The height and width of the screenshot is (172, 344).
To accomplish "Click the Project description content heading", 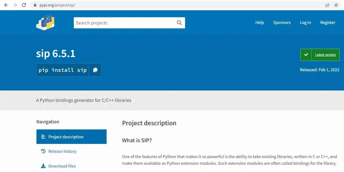I will [x=149, y=123].
